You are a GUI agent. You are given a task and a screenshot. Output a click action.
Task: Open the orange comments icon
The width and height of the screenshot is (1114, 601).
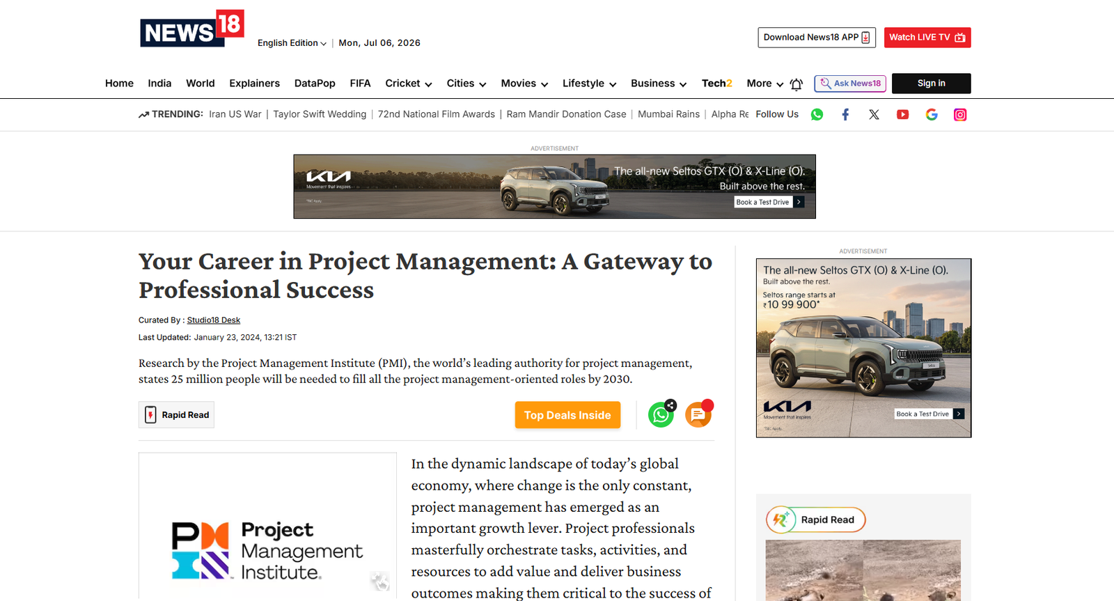click(698, 415)
